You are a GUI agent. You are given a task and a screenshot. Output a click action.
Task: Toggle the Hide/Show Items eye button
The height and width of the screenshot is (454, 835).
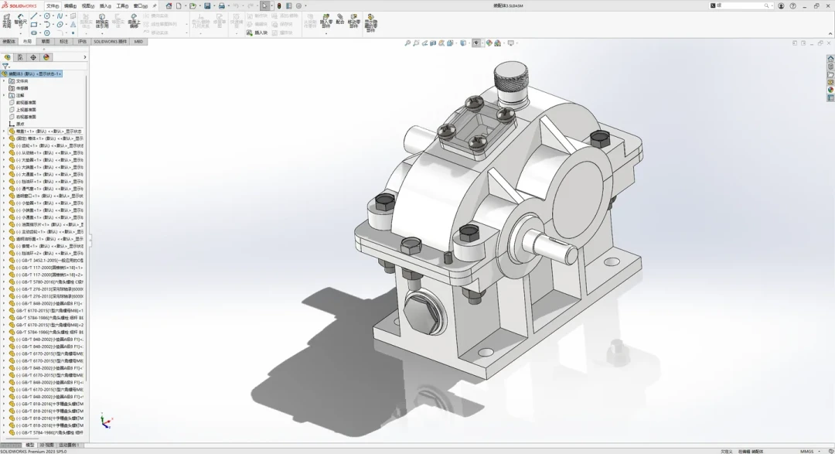click(476, 43)
